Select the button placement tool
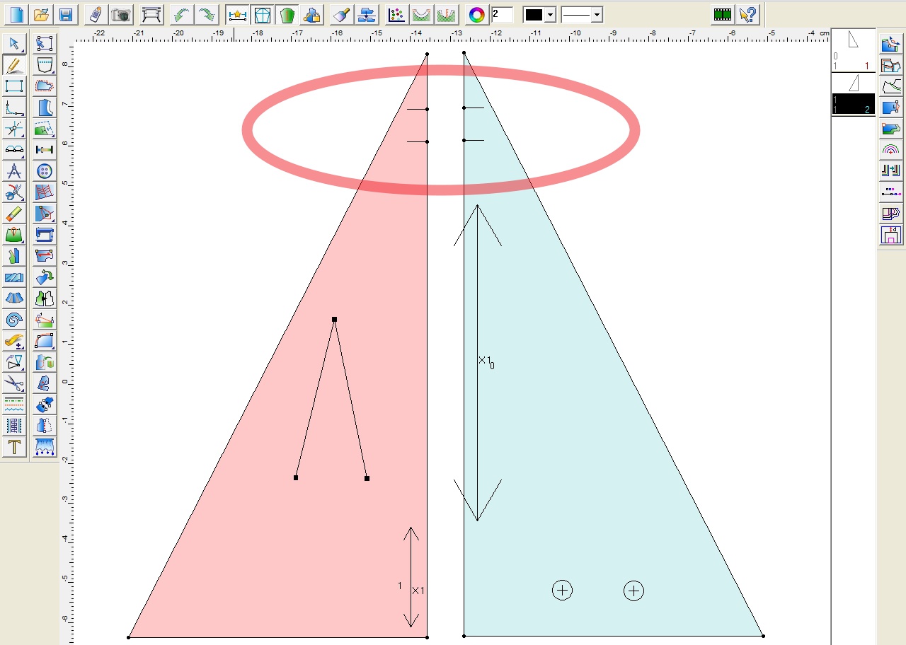The width and height of the screenshot is (906, 645). tap(45, 171)
